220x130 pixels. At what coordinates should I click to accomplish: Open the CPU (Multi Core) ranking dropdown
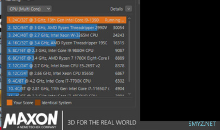(x=29, y=9)
